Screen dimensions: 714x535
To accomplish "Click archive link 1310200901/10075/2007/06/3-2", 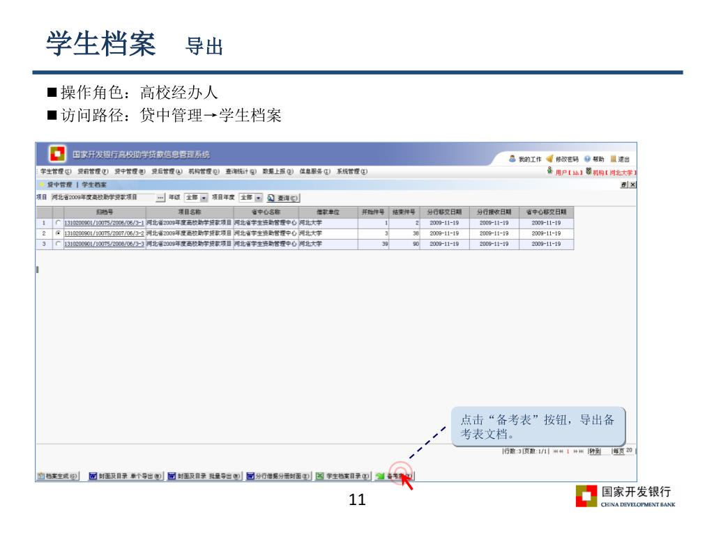I will (104, 233).
